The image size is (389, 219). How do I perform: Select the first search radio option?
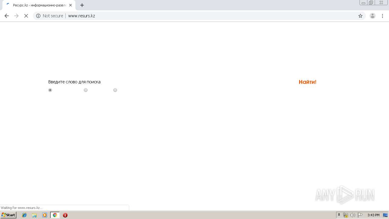click(50, 90)
